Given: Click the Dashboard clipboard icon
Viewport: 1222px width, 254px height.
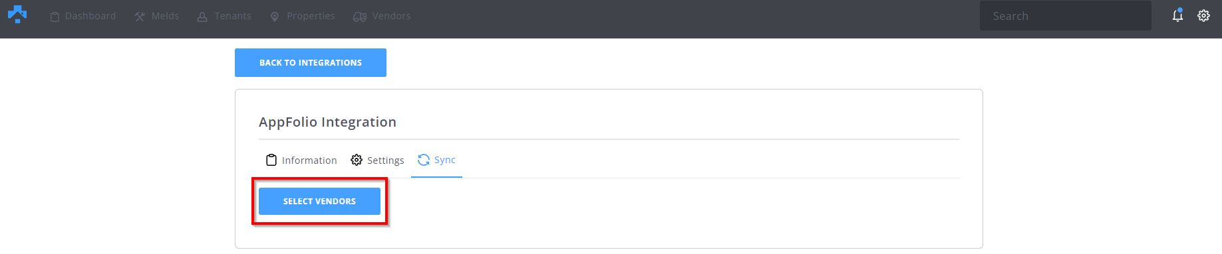Looking at the screenshot, I should 55,17.
